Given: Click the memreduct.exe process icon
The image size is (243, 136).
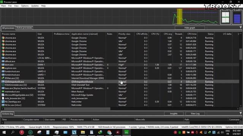Looking at the screenshot, I should click(3, 91).
